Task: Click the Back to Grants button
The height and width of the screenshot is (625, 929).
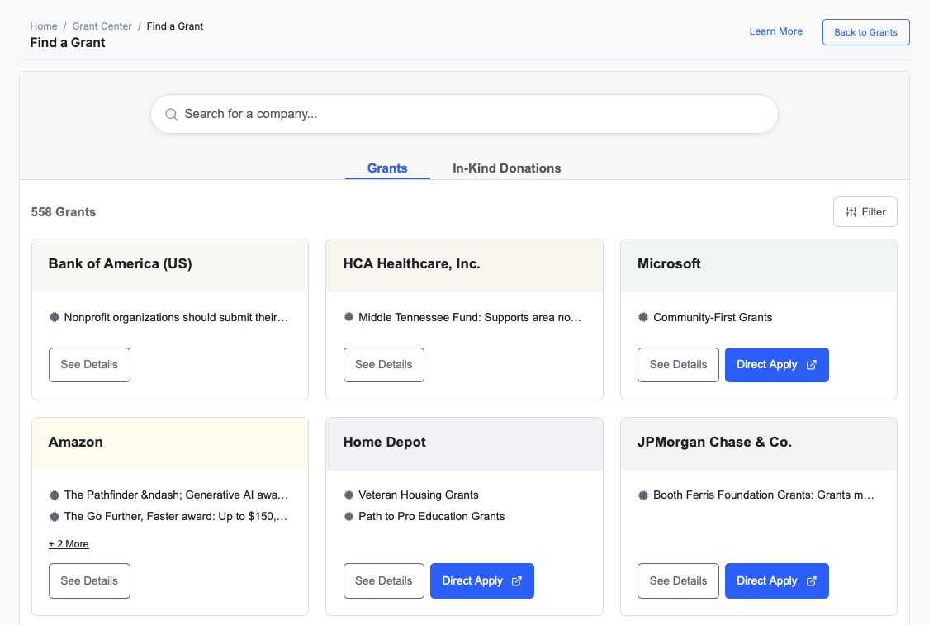Action: 865,32
